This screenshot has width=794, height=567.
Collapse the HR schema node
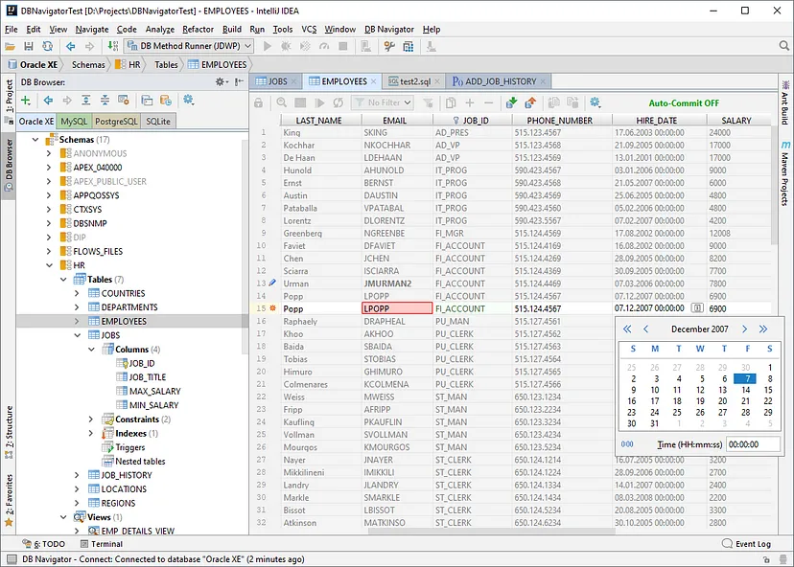point(49,265)
